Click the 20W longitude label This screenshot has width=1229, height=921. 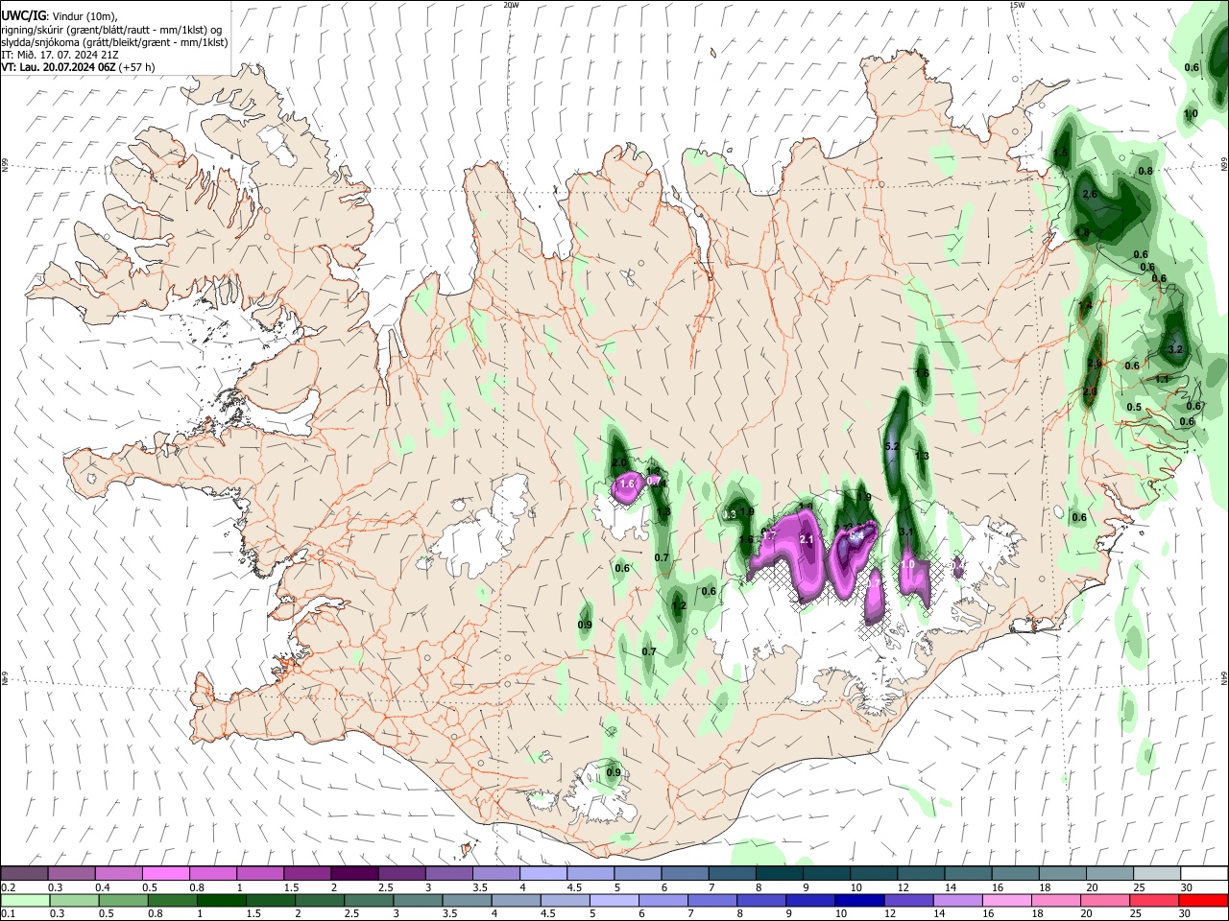[x=512, y=5]
